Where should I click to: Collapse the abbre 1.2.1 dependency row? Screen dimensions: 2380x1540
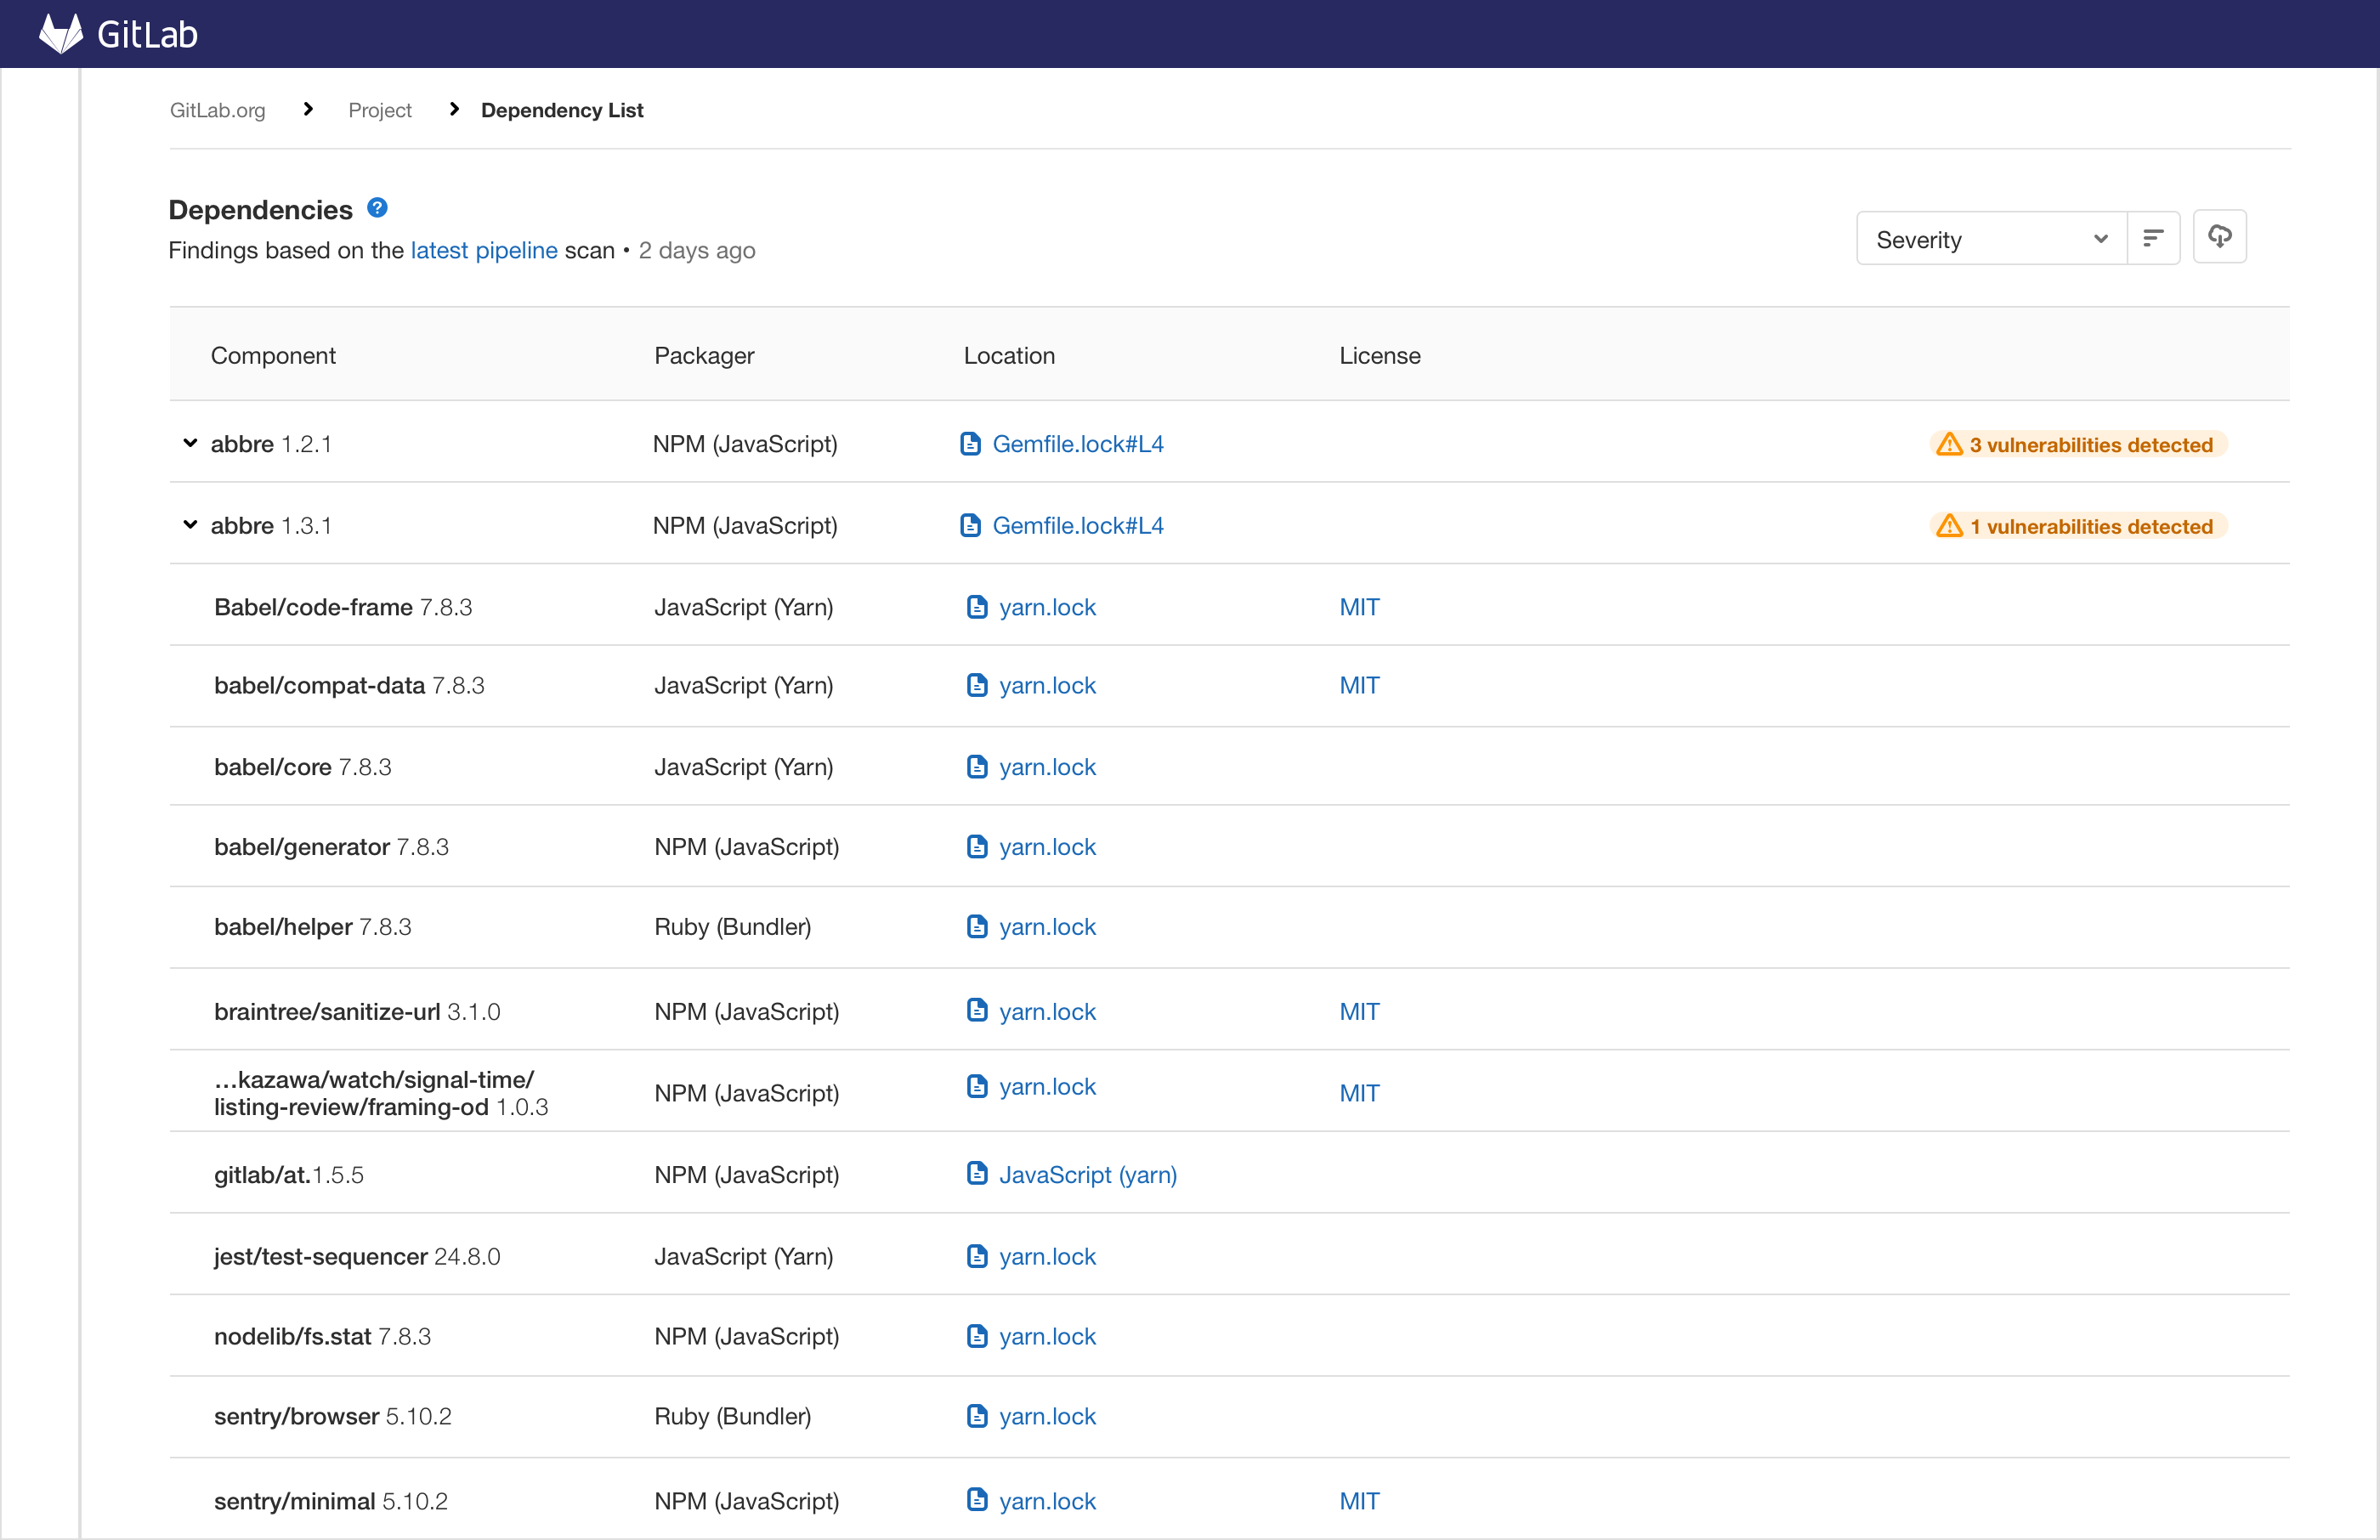(x=190, y=443)
